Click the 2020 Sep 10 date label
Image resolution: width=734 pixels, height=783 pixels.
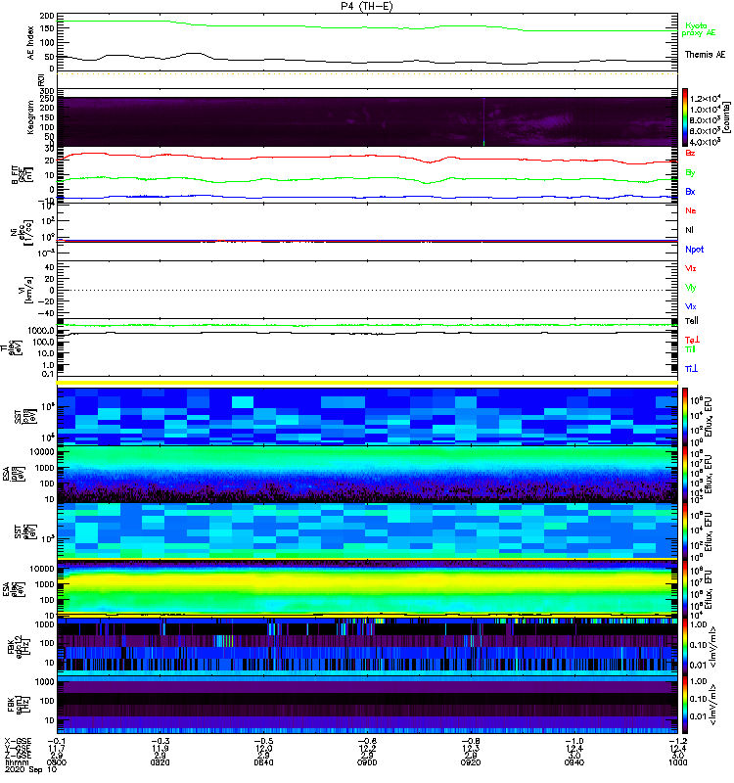point(30,769)
